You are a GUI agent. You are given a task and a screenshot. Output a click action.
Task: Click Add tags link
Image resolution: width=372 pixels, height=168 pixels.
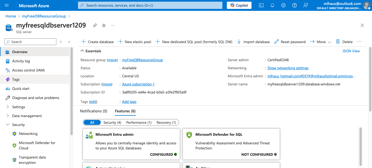pyautogui.click(x=129, y=102)
